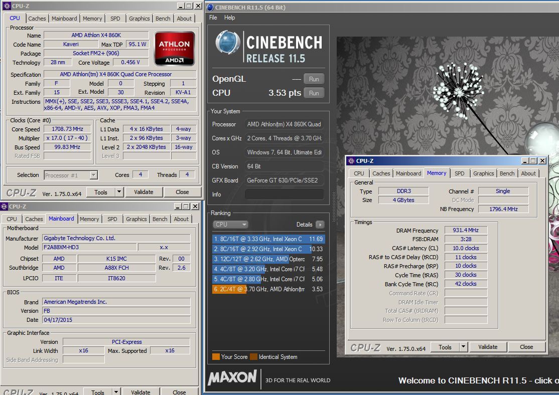Screen dimensions: 559x395
Task: Run the CPU benchmark in Cinebench
Action: (314, 93)
